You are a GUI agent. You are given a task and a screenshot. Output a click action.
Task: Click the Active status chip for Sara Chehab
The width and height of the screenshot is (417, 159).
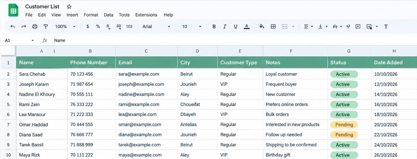tap(344, 74)
